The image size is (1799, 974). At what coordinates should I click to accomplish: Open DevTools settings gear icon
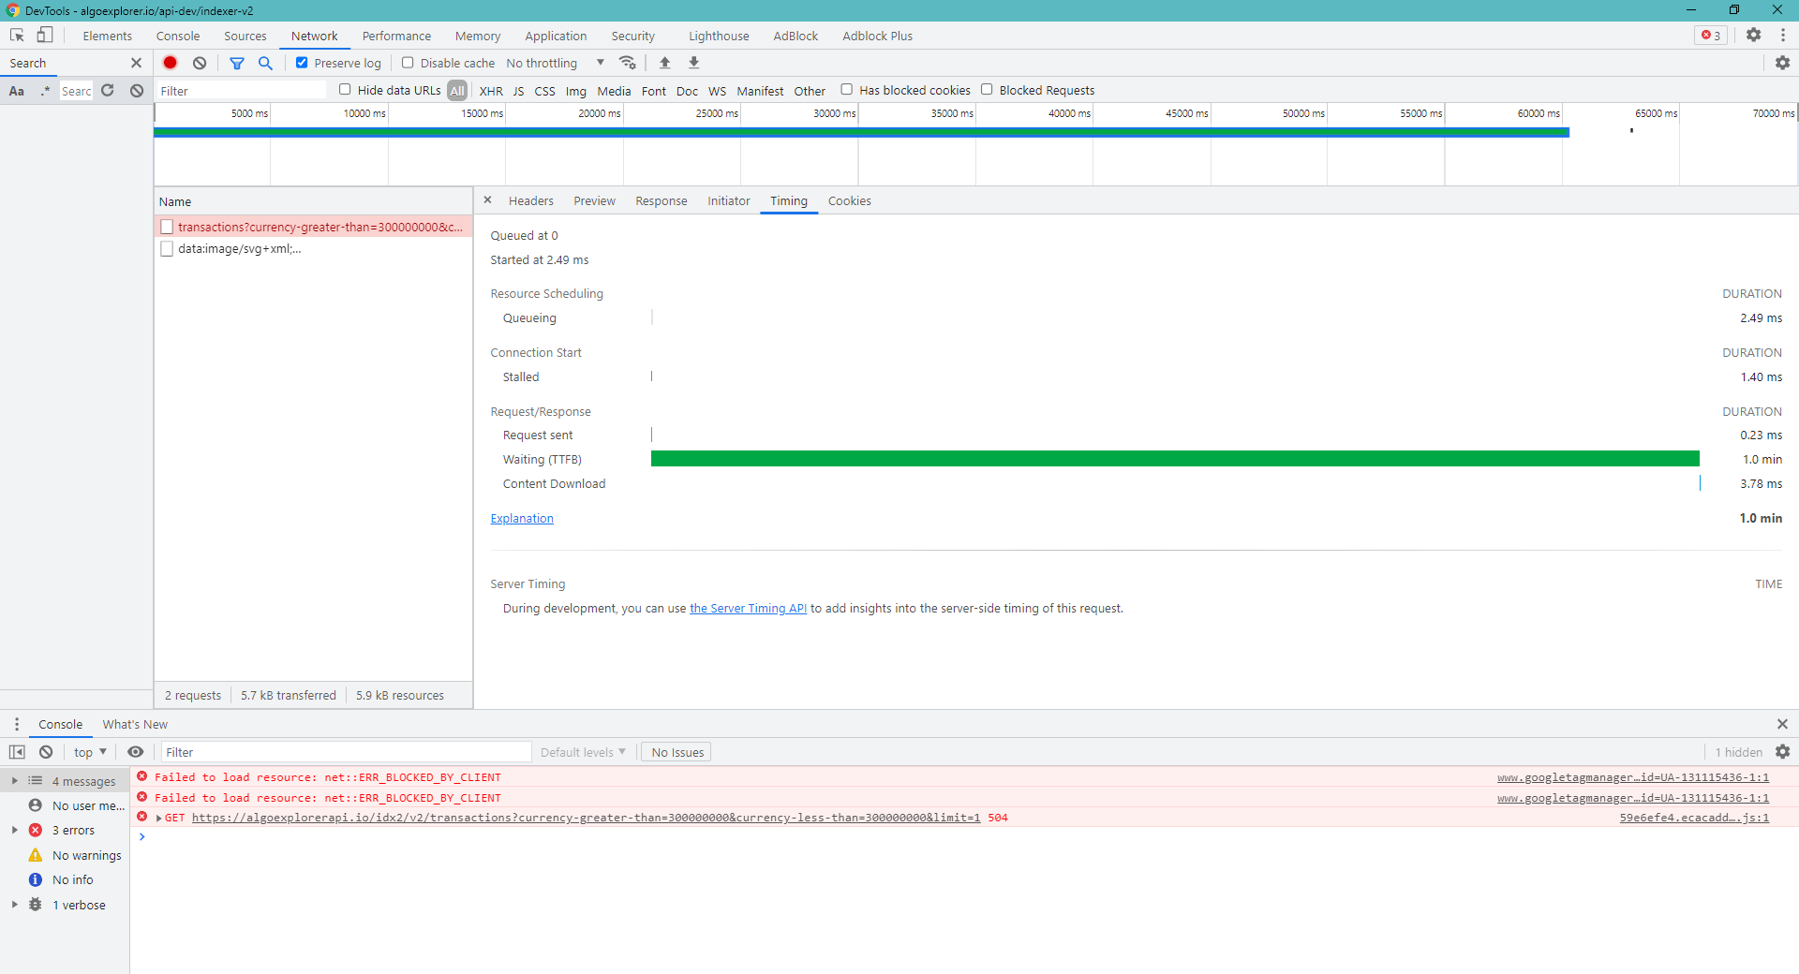point(1753,36)
